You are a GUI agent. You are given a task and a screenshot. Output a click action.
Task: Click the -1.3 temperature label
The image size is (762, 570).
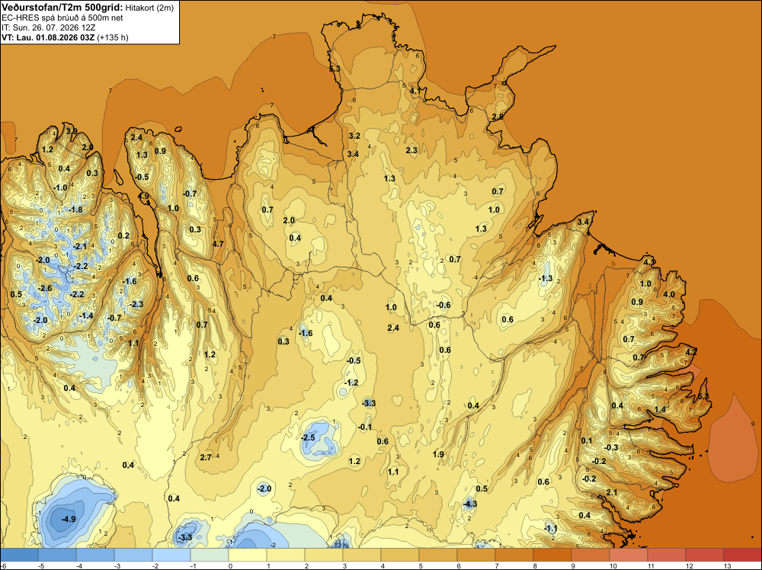[x=546, y=278]
